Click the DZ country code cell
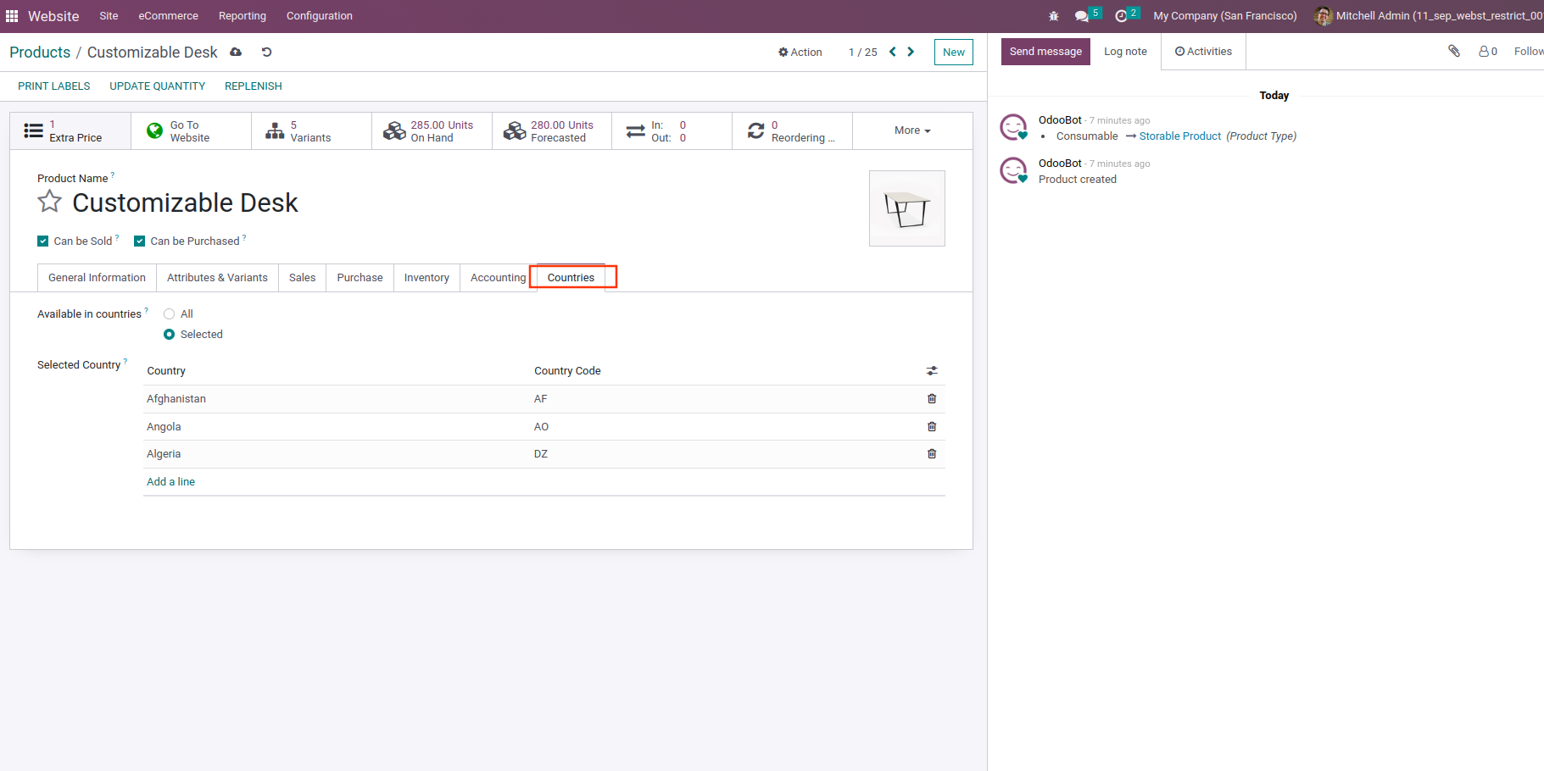This screenshot has height=771, width=1544. [x=541, y=454]
